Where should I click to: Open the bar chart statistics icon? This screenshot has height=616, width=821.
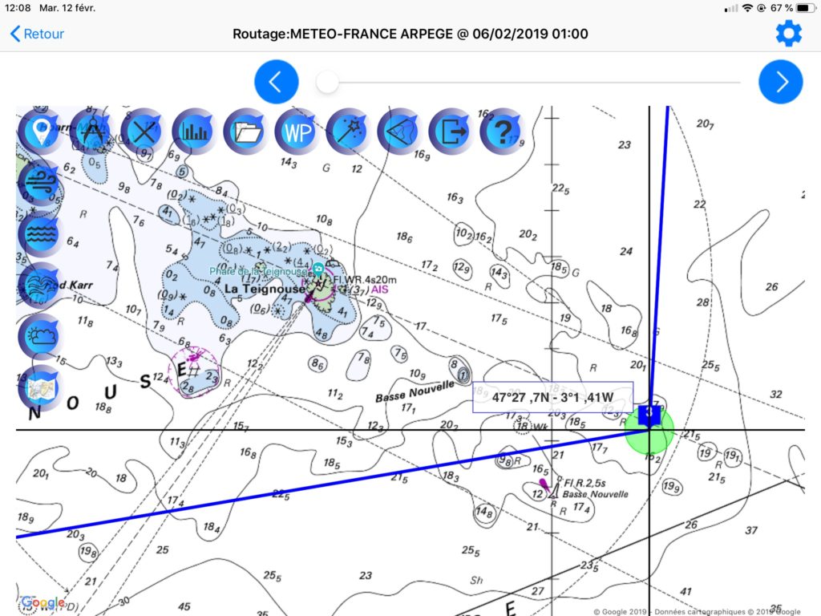pyautogui.click(x=196, y=131)
